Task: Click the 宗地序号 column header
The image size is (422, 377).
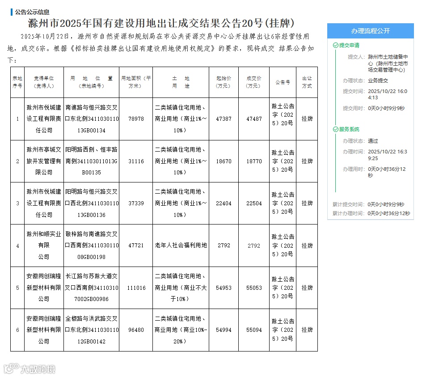Action: [x=17, y=82]
